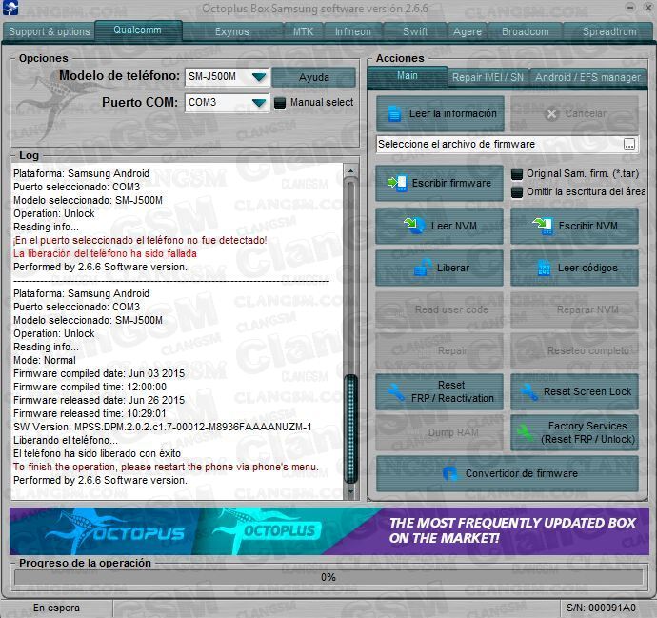Click the Escribir firmware arrow icon

pyautogui.click(x=396, y=183)
